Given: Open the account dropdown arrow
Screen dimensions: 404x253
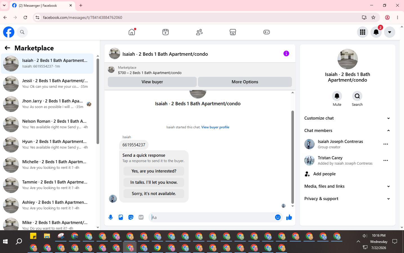Looking at the screenshot, I should click(390, 32).
